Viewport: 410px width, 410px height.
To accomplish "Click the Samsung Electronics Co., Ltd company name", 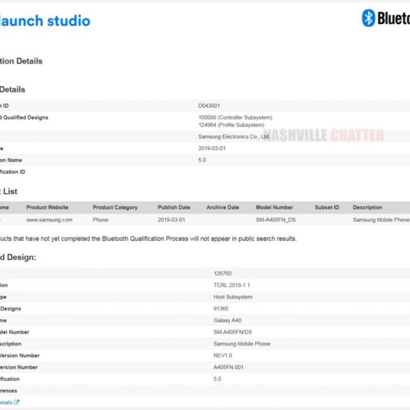I will pyautogui.click(x=233, y=137).
